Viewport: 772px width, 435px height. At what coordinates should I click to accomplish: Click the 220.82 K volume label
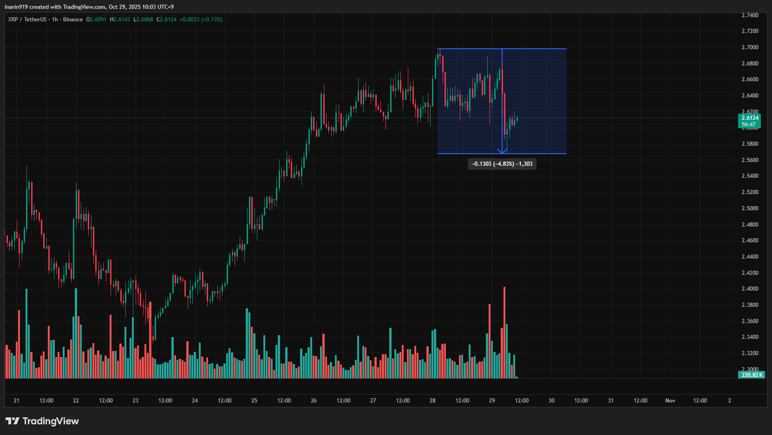coord(751,375)
